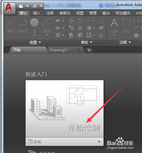This screenshot has width=142, height=153.
Task: Open the 样板 template dropdown
Action: [x=65, y=142]
